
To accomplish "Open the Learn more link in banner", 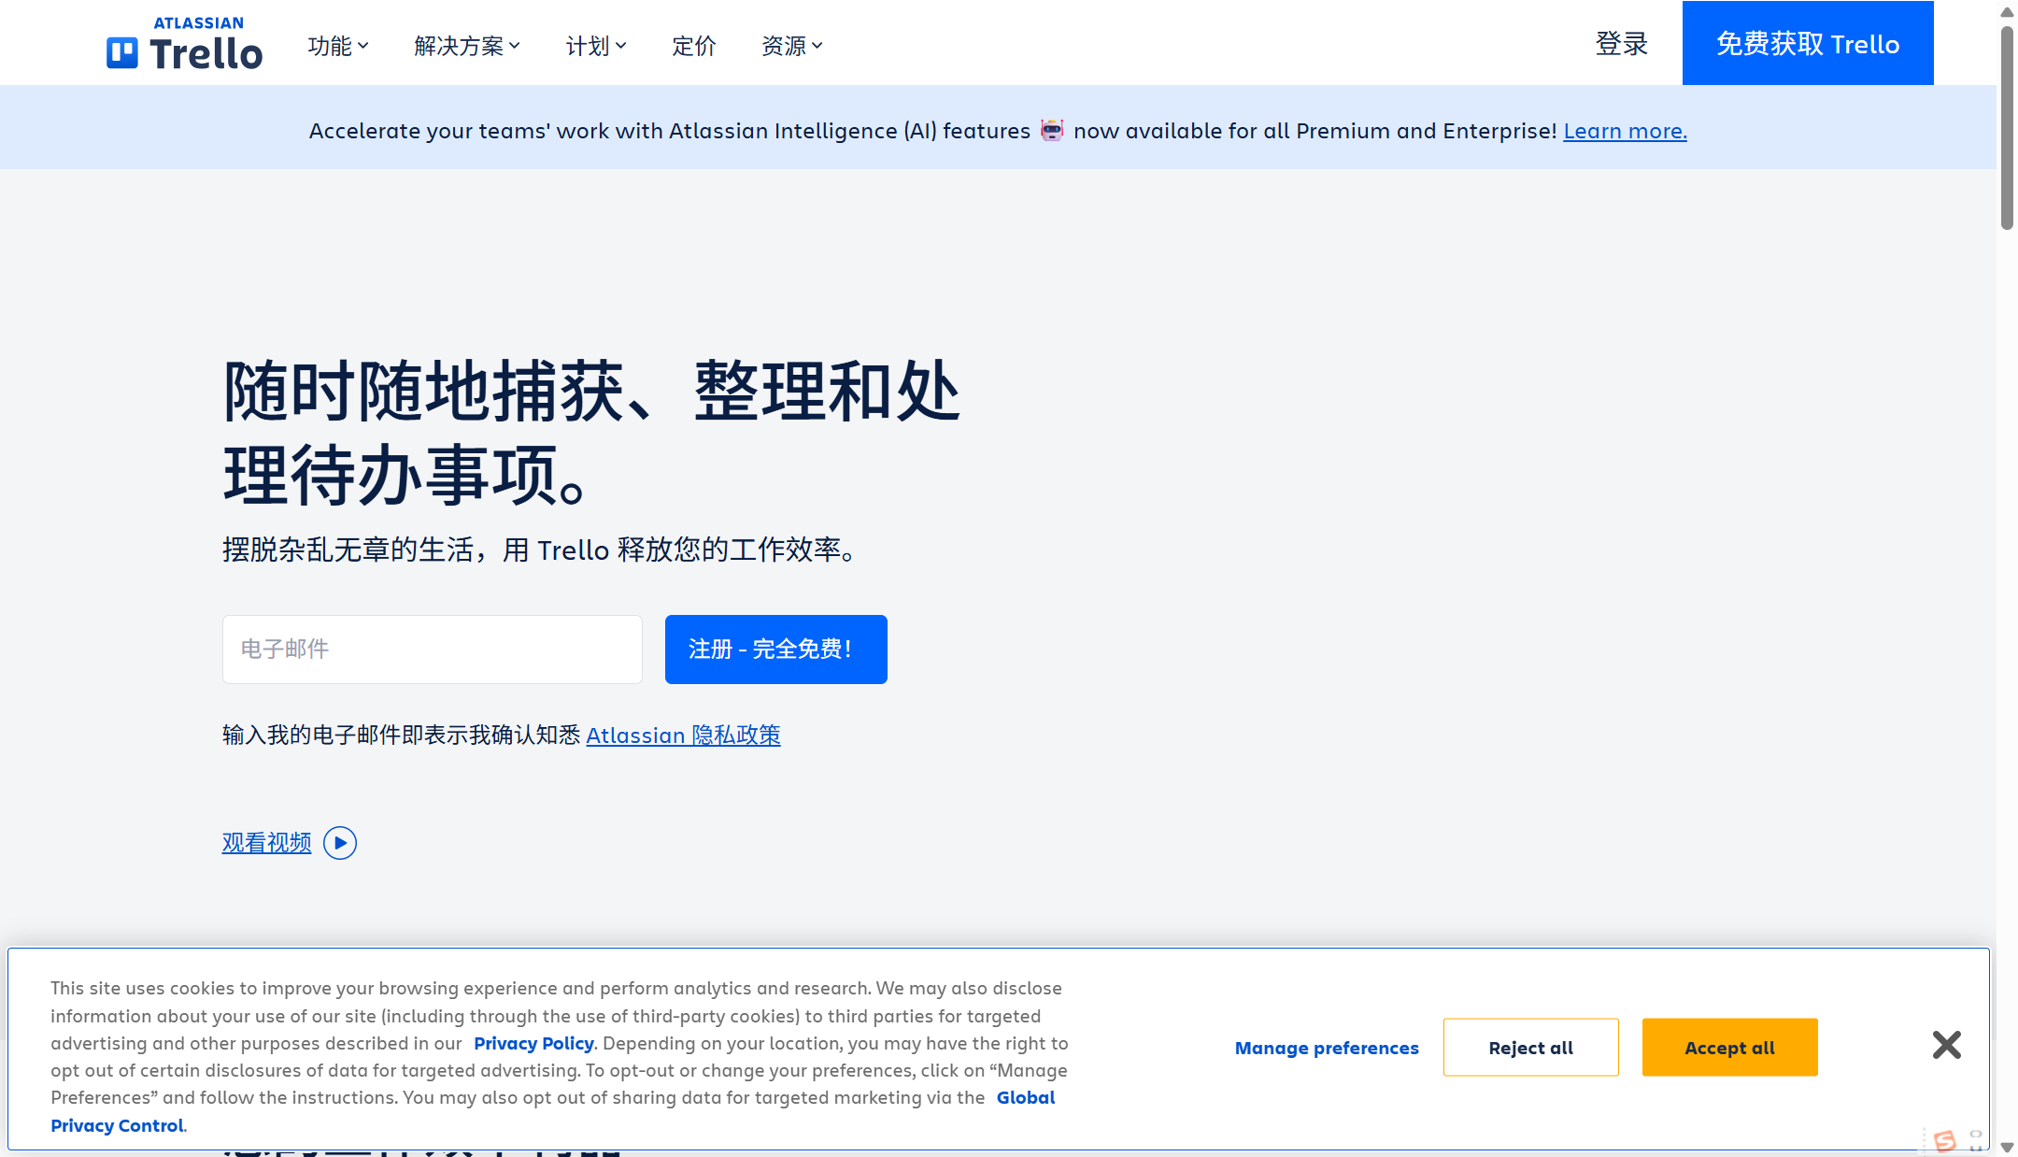I will coord(1625,131).
